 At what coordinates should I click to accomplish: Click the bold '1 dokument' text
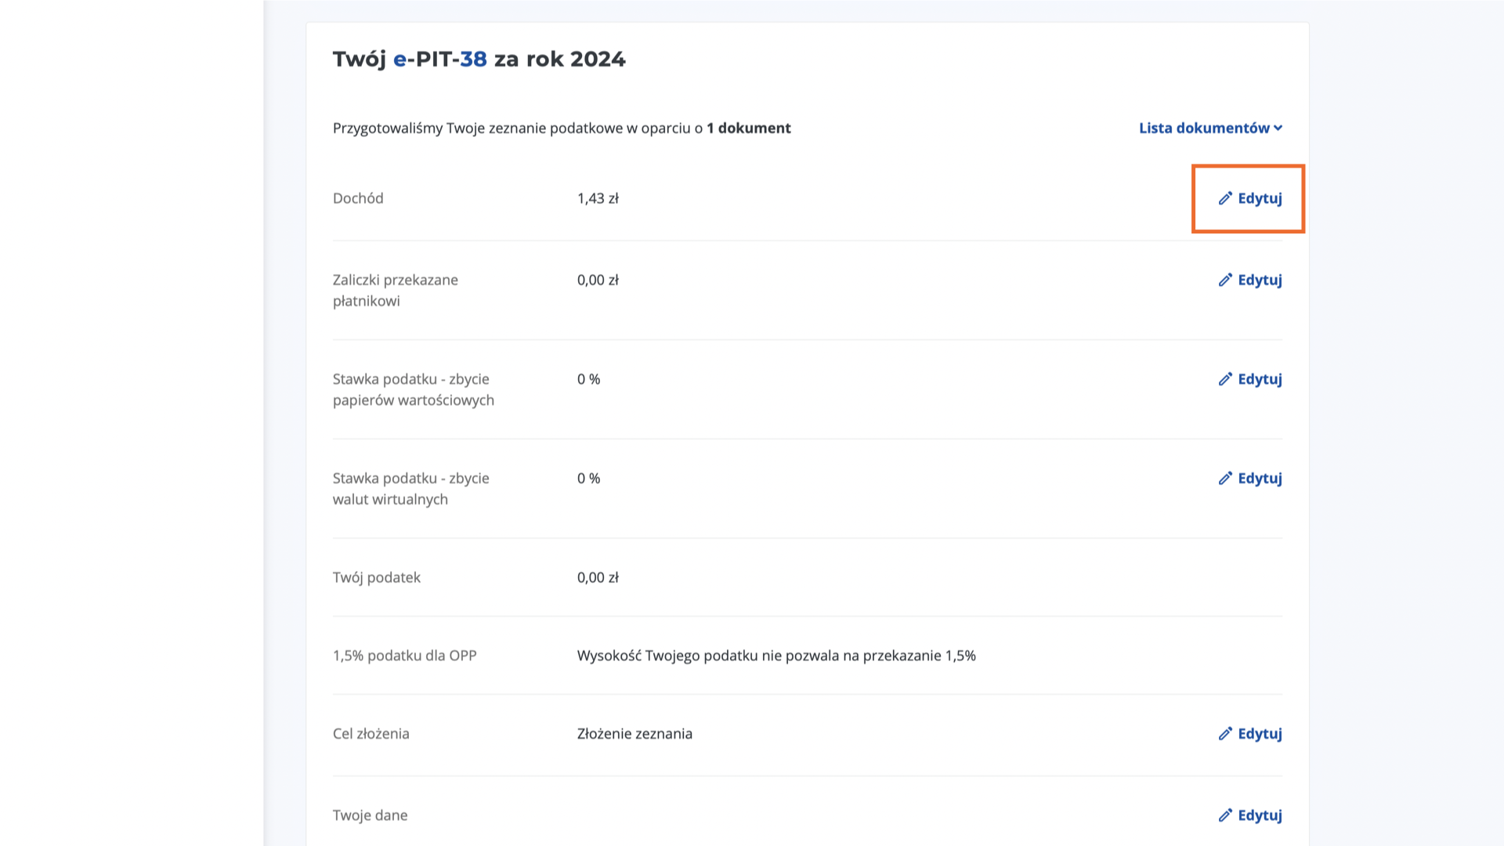pos(748,128)
